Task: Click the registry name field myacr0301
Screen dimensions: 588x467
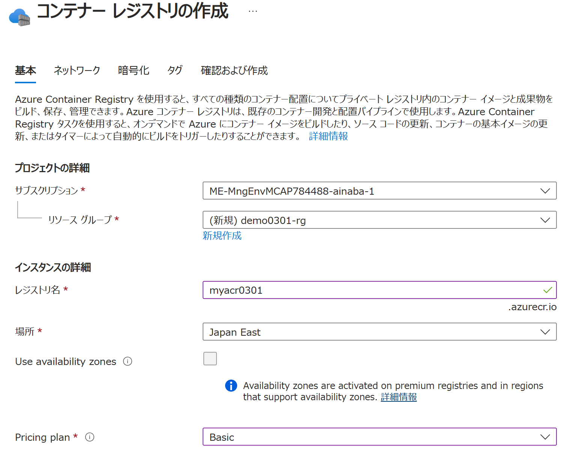Action: pos(379,290)
